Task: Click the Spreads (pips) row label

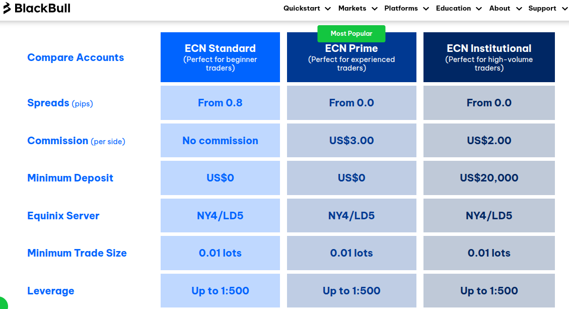Action: 59,103
